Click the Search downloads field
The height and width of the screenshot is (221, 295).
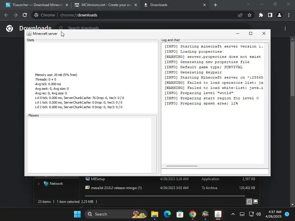tap(153, 28)
